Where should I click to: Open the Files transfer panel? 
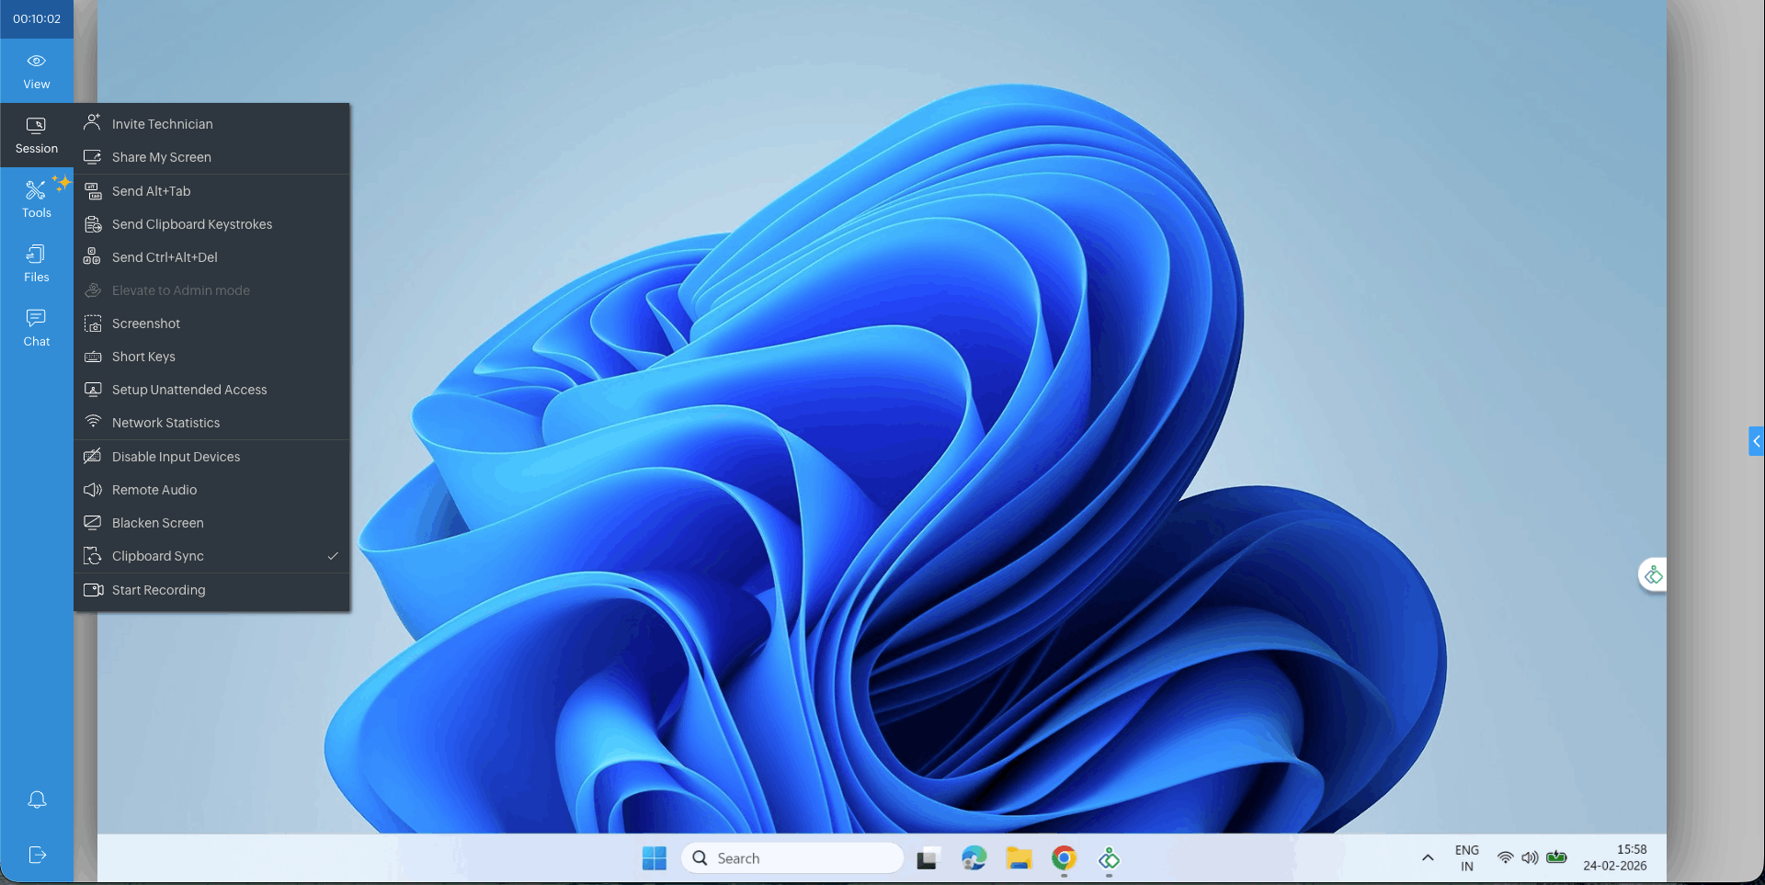pos(37,264)
